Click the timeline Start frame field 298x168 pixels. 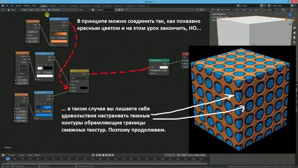(x=187, y=155)
